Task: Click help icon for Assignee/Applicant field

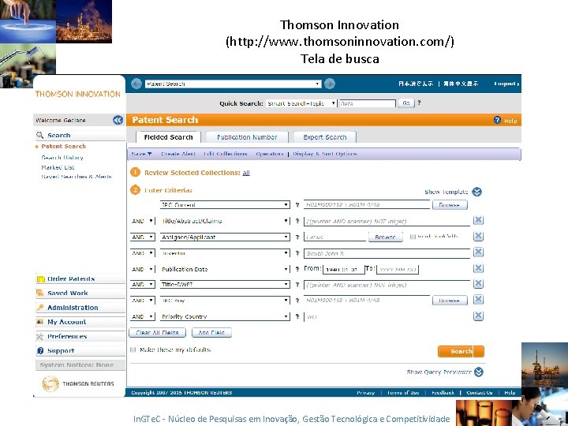Action: [297, 237]
